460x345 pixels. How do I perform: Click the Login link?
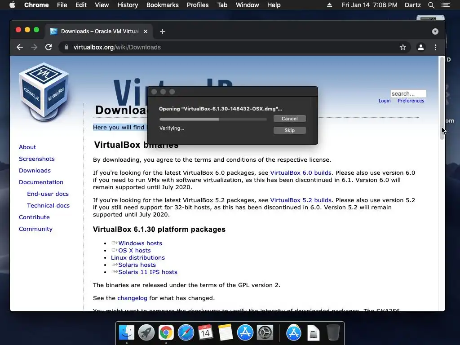[x=385, y=101]
